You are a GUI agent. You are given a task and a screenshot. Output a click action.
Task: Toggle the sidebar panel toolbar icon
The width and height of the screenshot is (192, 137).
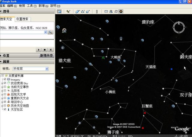pyautogui.click(x=59, y=11)
